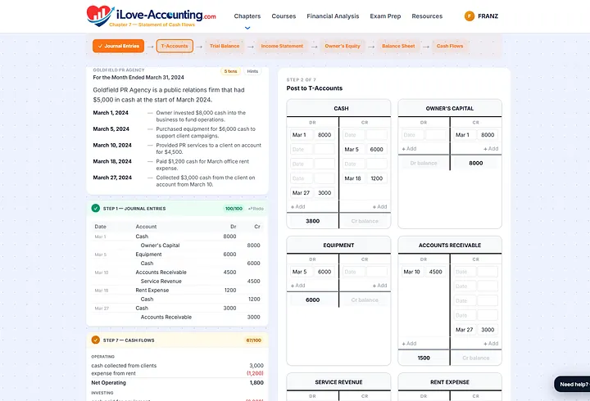Screen dimensions: 590x401
Task: Click the Cash Cr balance field
Action: click(365, 221)
